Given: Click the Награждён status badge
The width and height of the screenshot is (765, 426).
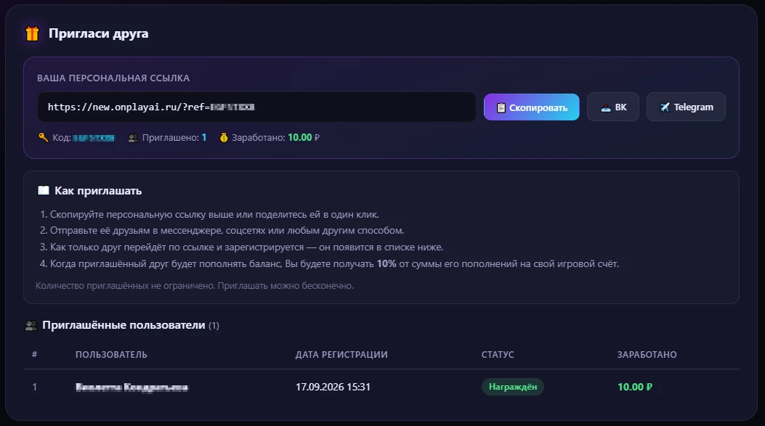Looking at the screenshot, I should click(513, 387).
